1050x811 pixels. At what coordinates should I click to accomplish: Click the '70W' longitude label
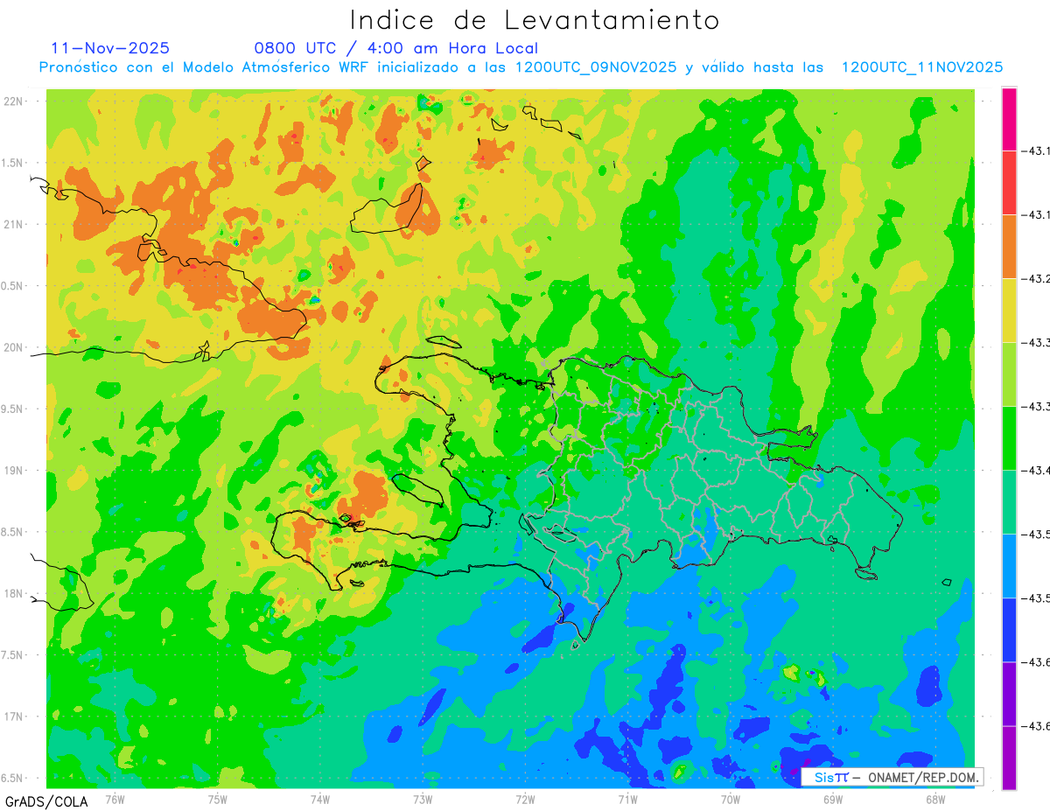click(731, 799)
